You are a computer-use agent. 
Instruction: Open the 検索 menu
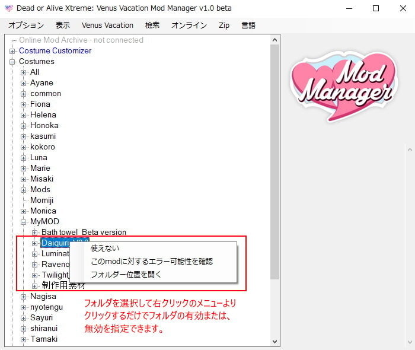point(152,26)
